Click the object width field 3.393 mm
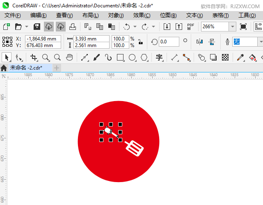This screenshot has height=205, width=263. 91,39
